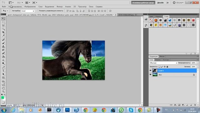This screenshot has height=113, width=200.
Task: Switch to second document tab 8719-2560x1600.jpg
Action: point(126,15)
